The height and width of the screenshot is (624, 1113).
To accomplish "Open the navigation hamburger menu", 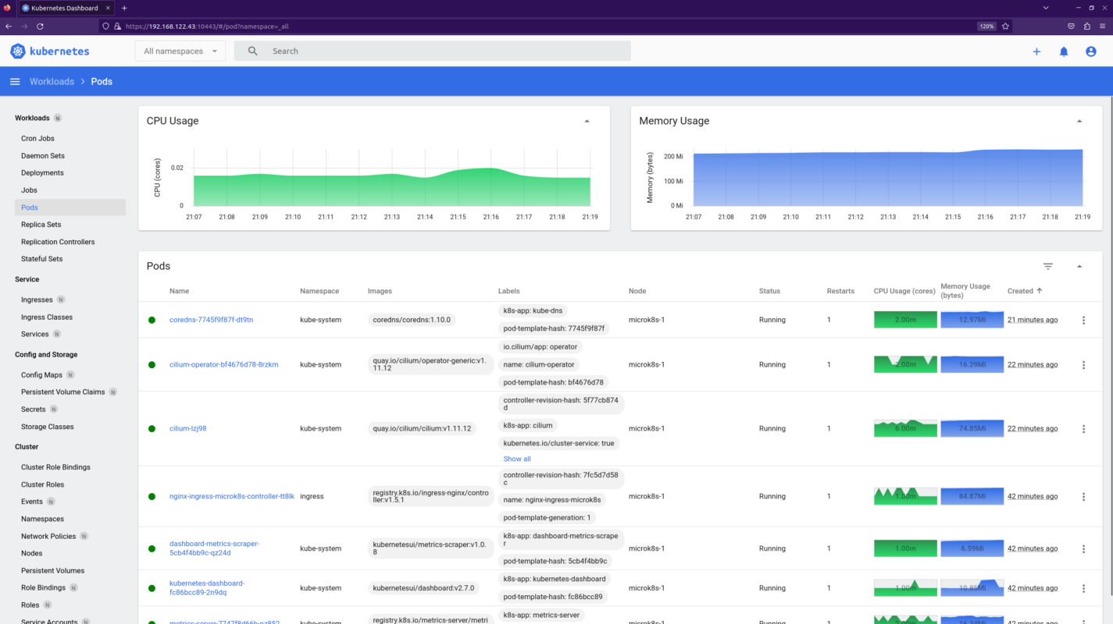I will point(14,81).
